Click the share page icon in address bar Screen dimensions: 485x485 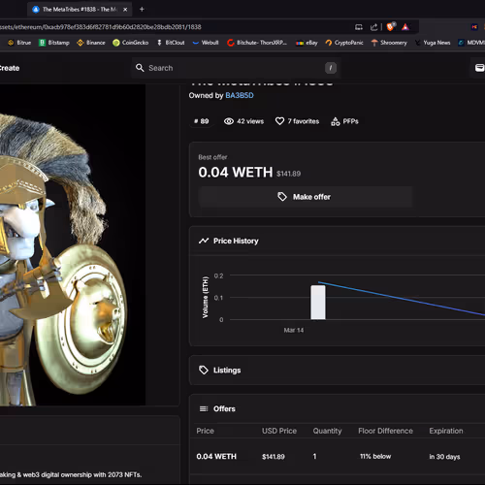374,27
